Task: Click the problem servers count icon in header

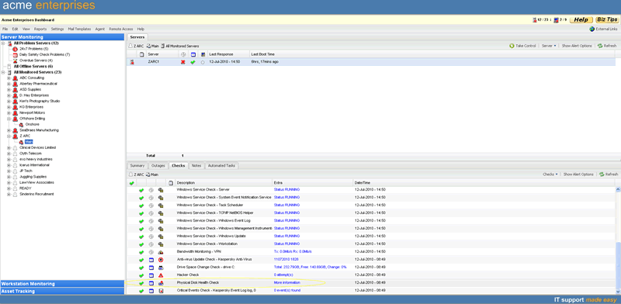Action: click(x=535, y=20)
